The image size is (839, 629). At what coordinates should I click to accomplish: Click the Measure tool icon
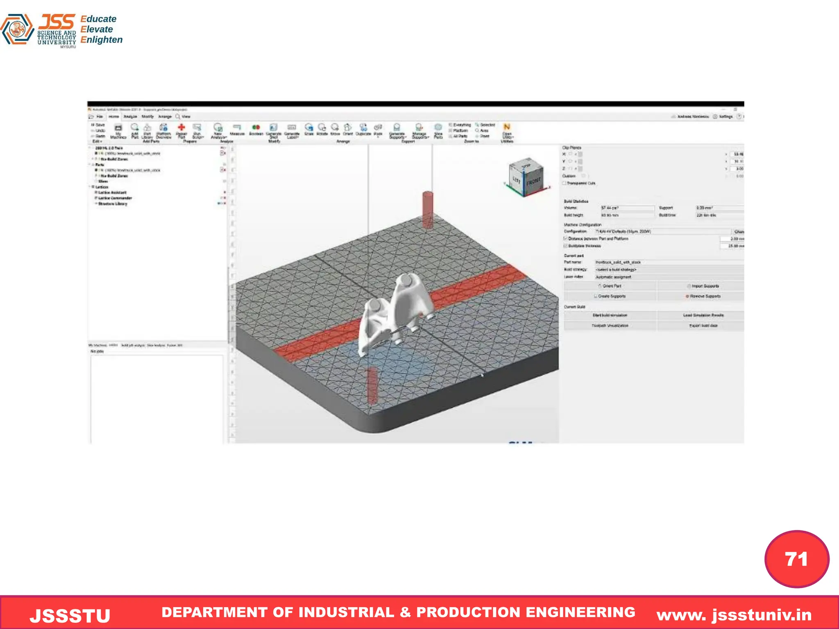(x=237, y=128)
